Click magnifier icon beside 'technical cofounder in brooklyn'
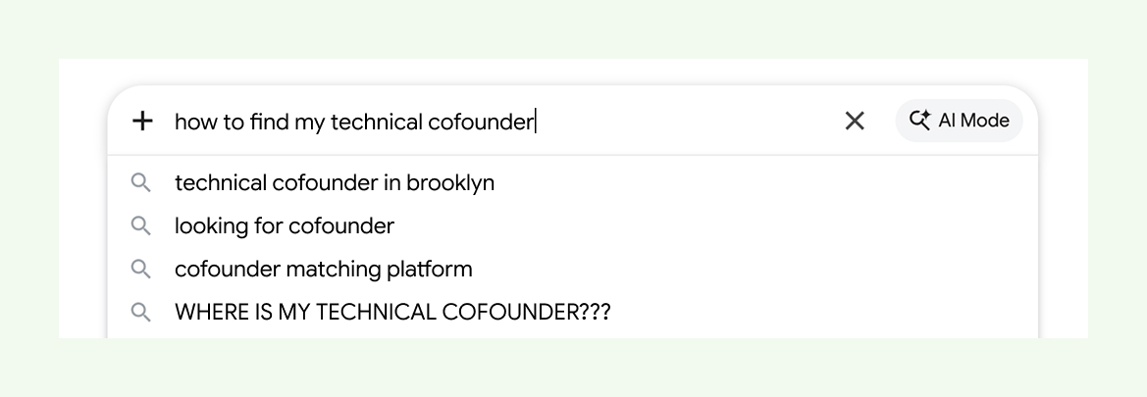The height and width of the screenshot is (397, 1147). pyautogui.click(x=141, y=182)
